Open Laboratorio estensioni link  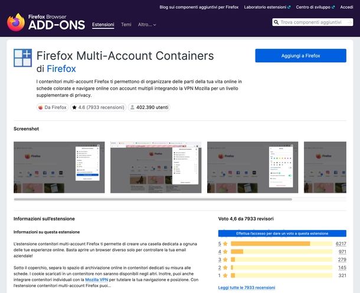[x=267, y=7]
